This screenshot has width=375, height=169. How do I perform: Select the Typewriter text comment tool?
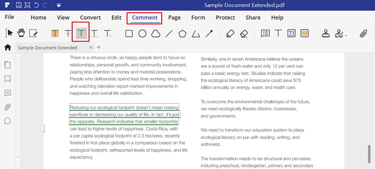(x=278, y=33)
